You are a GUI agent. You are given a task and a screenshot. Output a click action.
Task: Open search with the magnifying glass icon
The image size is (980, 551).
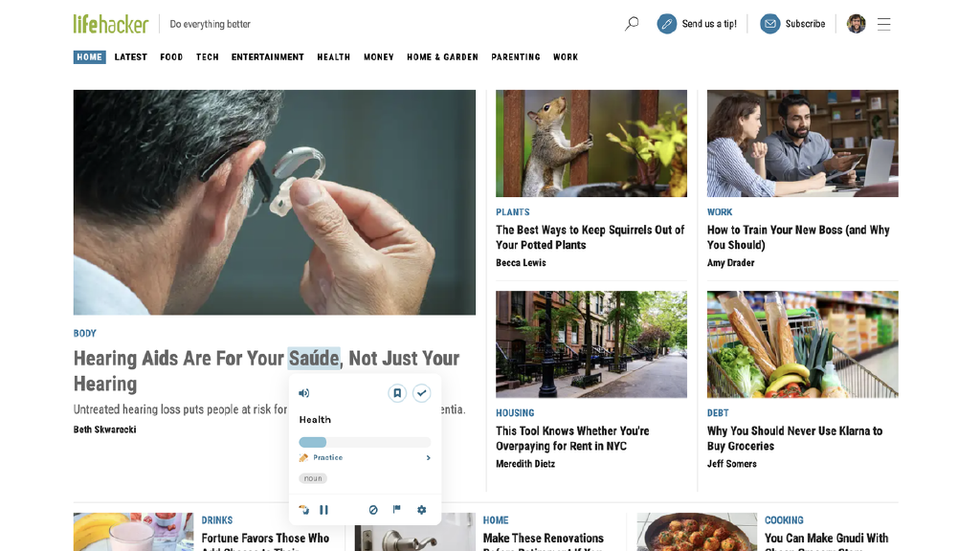pos(631,22)
